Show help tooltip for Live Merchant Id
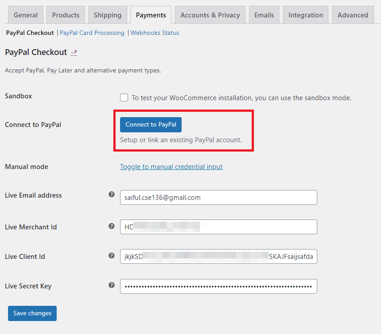Image resolution: width=382 pixels, height=334 pixels. (x=112, y=226)
